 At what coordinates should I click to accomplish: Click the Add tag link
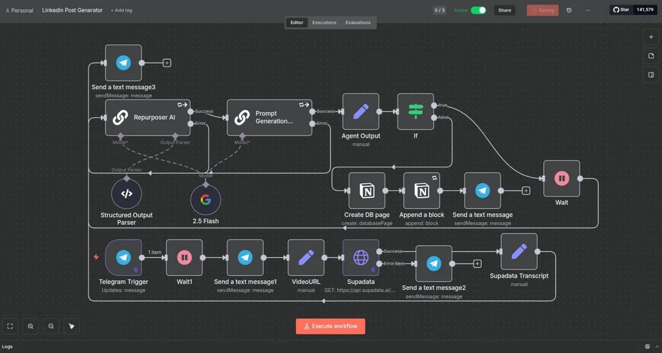pos(121,10)
